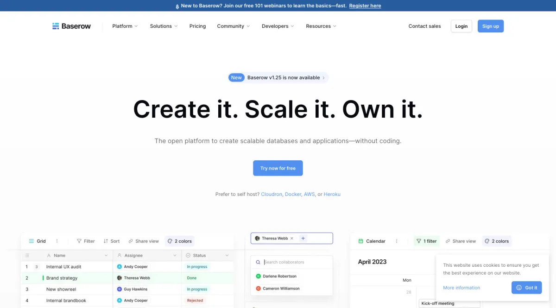The image size is (556, 308).
Task: Click 2 colors in Calendar toolbar
Action: tap(497, 241)
